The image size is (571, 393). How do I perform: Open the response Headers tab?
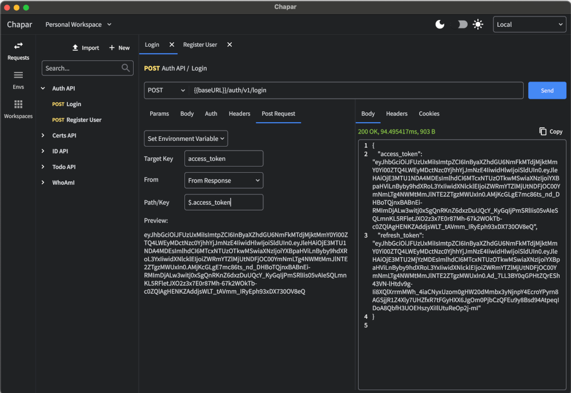(x=397, y=114)
